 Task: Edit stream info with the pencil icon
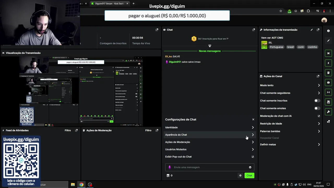point(312,30)
